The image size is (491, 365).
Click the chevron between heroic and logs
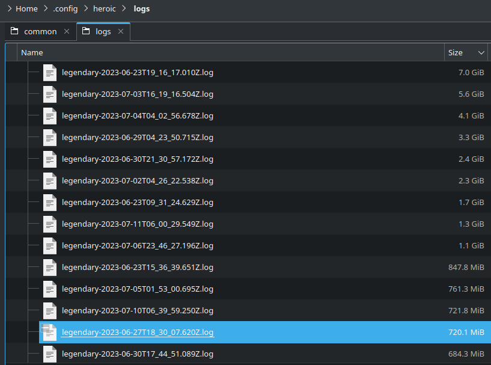click(x=123, y=8)
